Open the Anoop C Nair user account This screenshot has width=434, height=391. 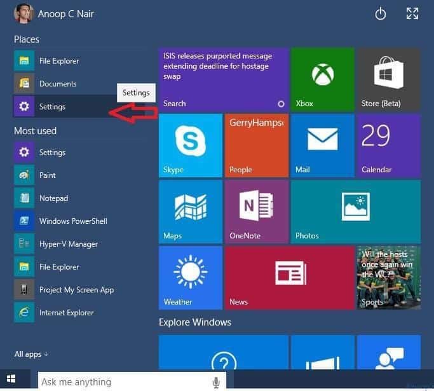[x=54, y=13]
